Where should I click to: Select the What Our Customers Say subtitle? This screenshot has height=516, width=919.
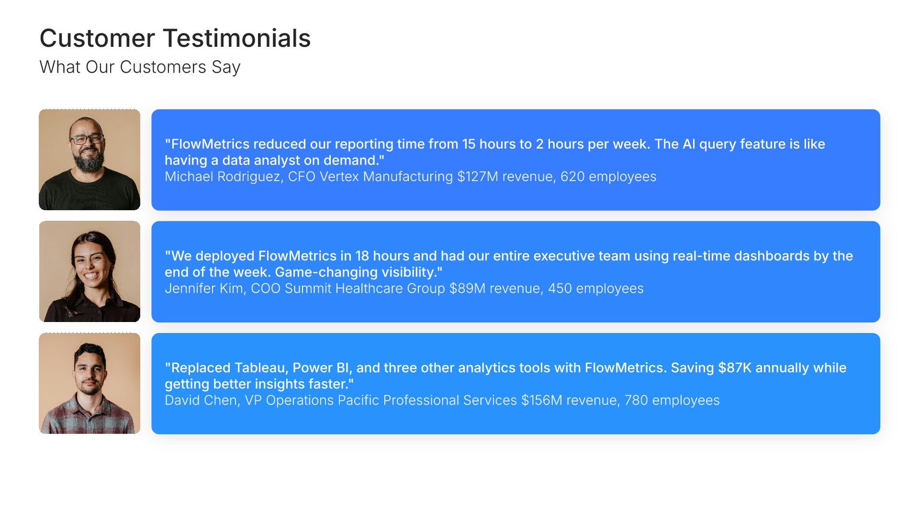(140, 67)
